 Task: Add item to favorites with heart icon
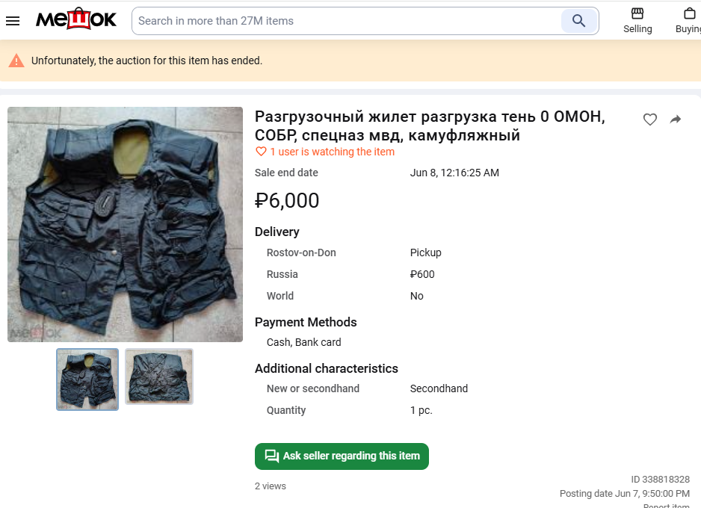(x=650, y=120)
